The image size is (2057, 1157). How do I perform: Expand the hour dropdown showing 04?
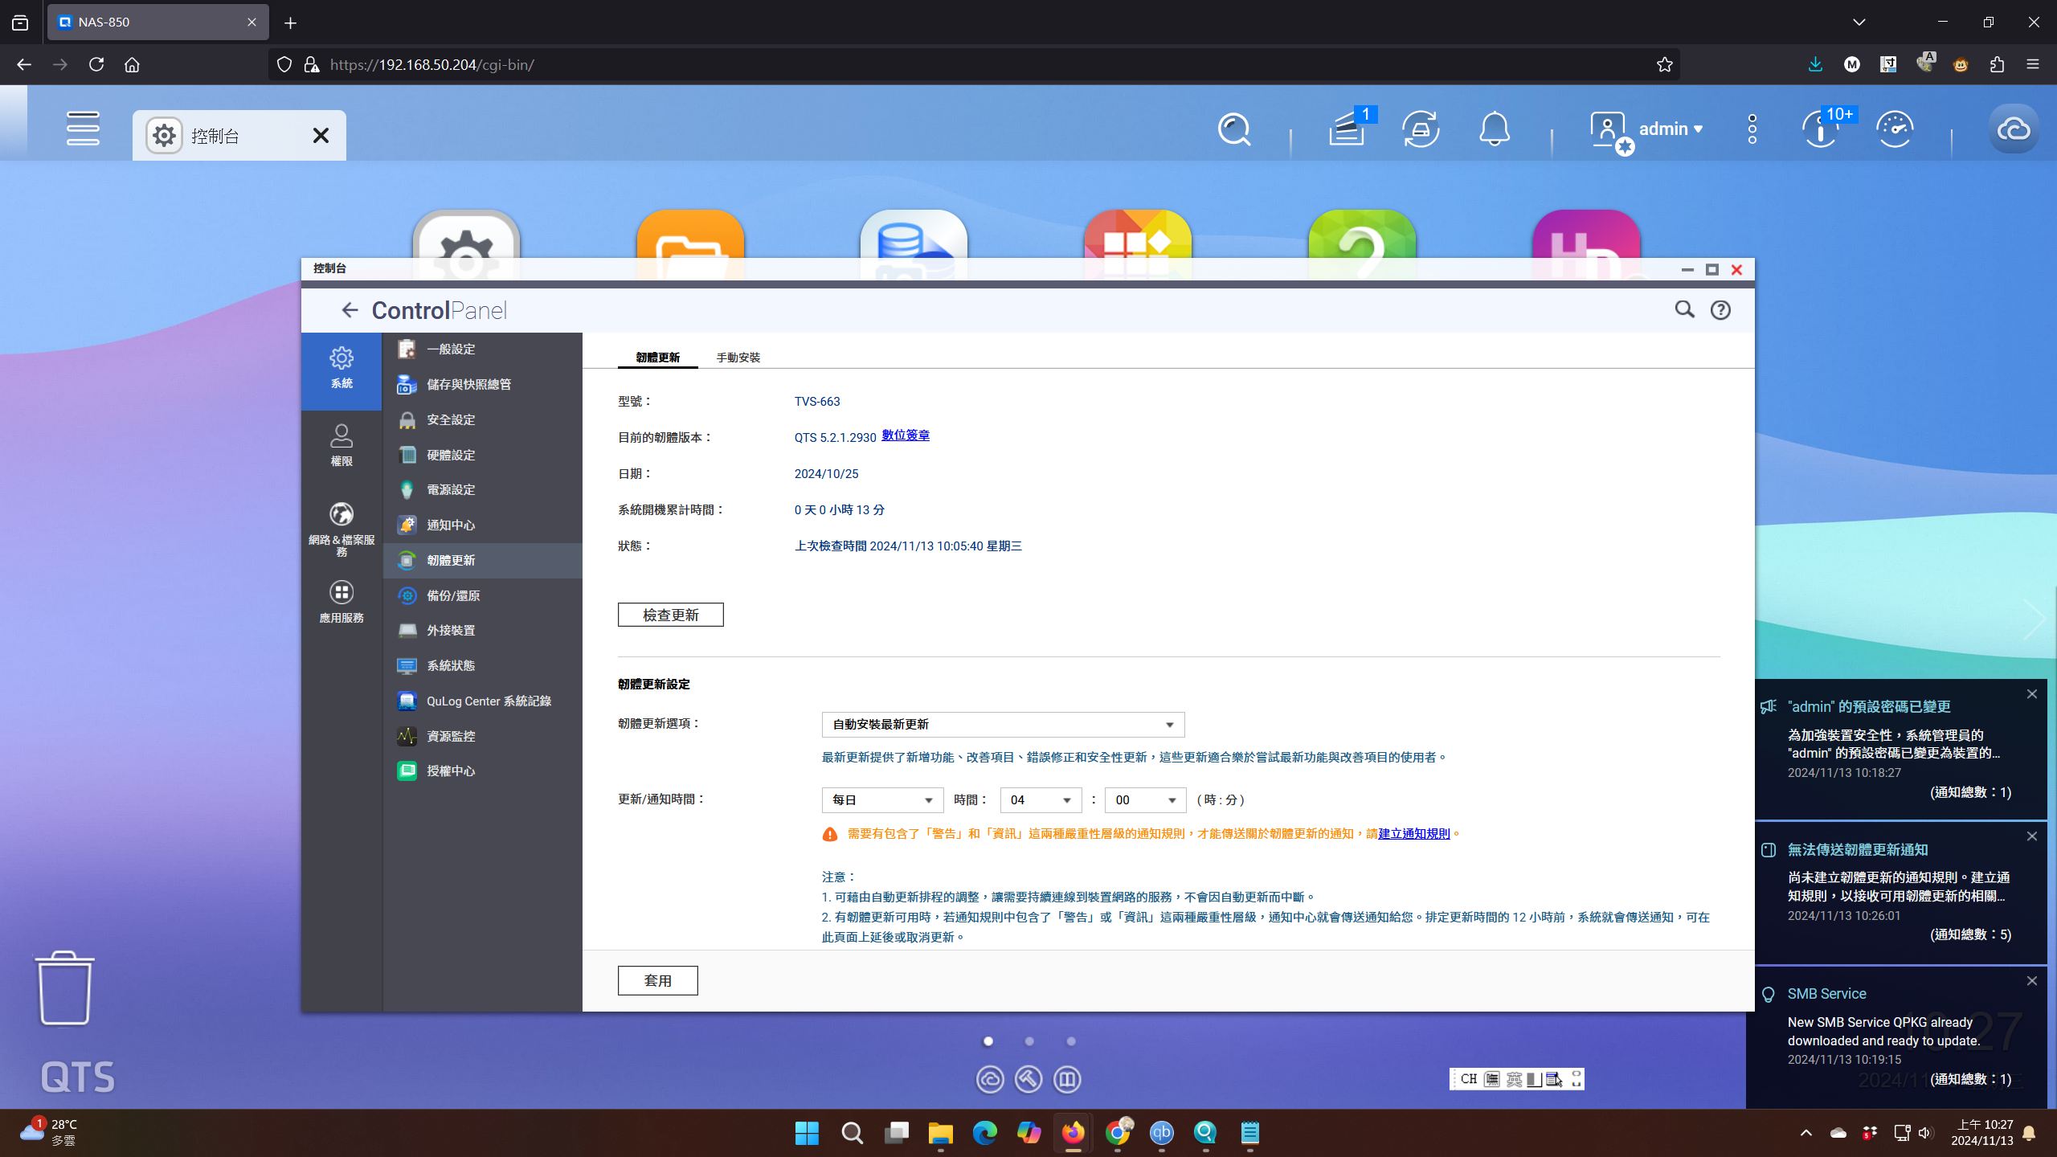(1041, 800)
